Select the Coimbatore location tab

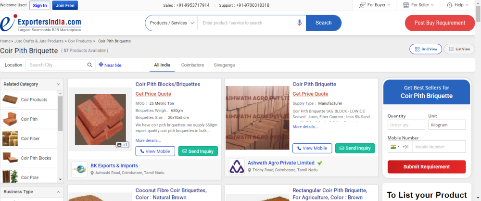click(193, 65)
